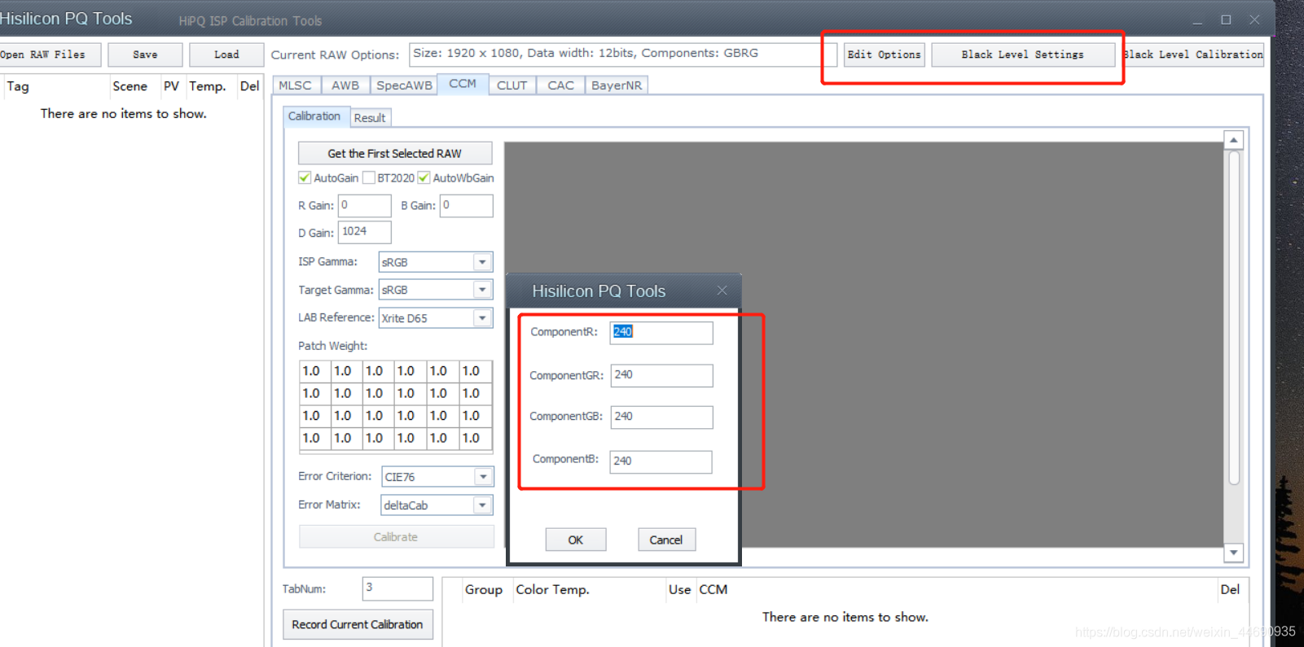This screenshot has width=1304, height=647.
Task: Click the Black Level Calibration button
Action: [x=1193, y=55]
